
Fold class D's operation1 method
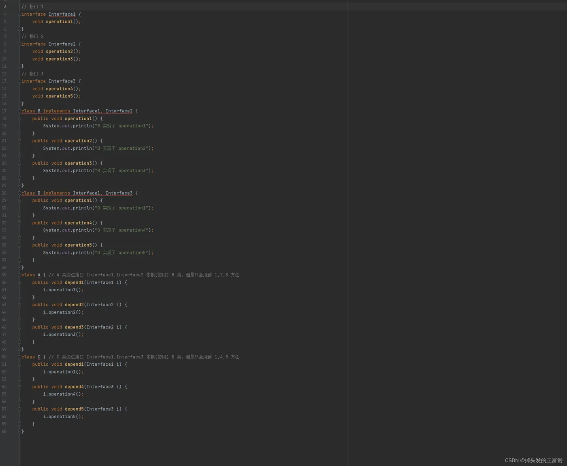19,201
